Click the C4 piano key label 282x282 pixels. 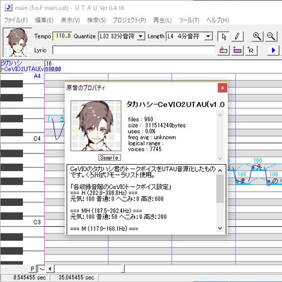37,139
